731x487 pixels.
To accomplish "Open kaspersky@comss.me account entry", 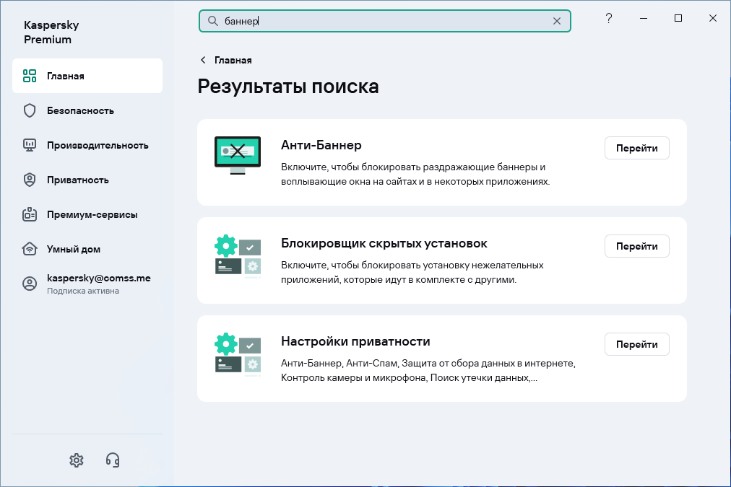I will point(87,284).
